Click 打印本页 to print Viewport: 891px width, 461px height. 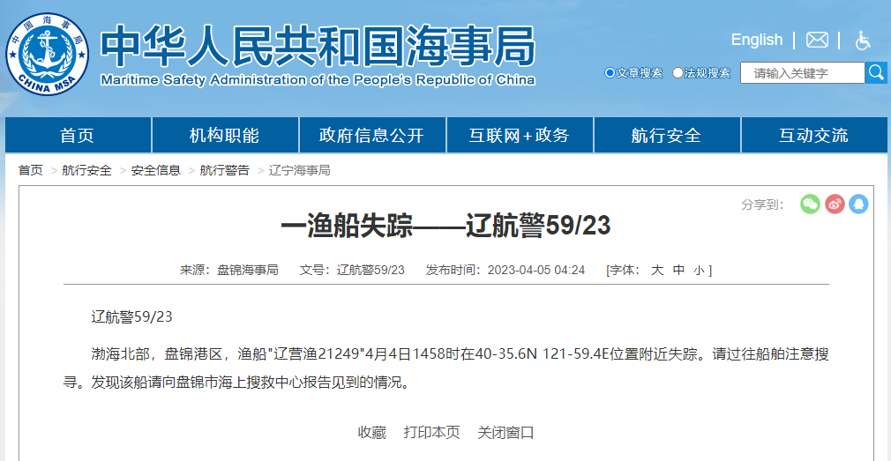click(x=432, y=433)
